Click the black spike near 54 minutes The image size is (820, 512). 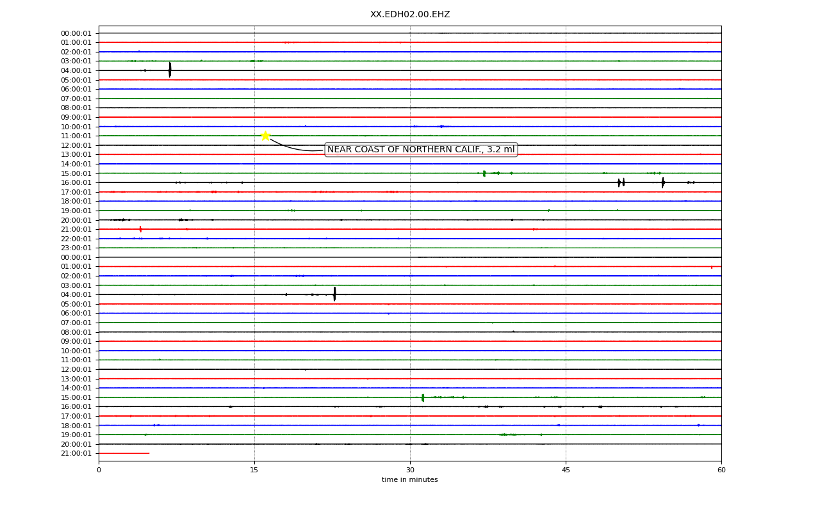coord(663,182)
